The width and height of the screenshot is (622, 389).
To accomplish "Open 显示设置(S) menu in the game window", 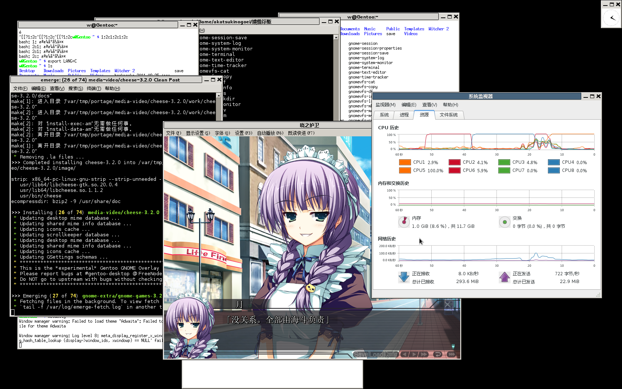I will coord(198,133).
